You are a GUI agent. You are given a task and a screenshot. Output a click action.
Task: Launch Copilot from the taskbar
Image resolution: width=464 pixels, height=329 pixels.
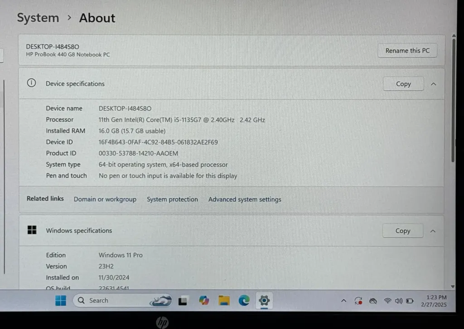click(x=204, y=300)
